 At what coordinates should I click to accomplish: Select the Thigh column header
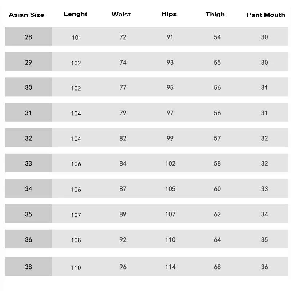pyautogui.click(x=215, y=15)
